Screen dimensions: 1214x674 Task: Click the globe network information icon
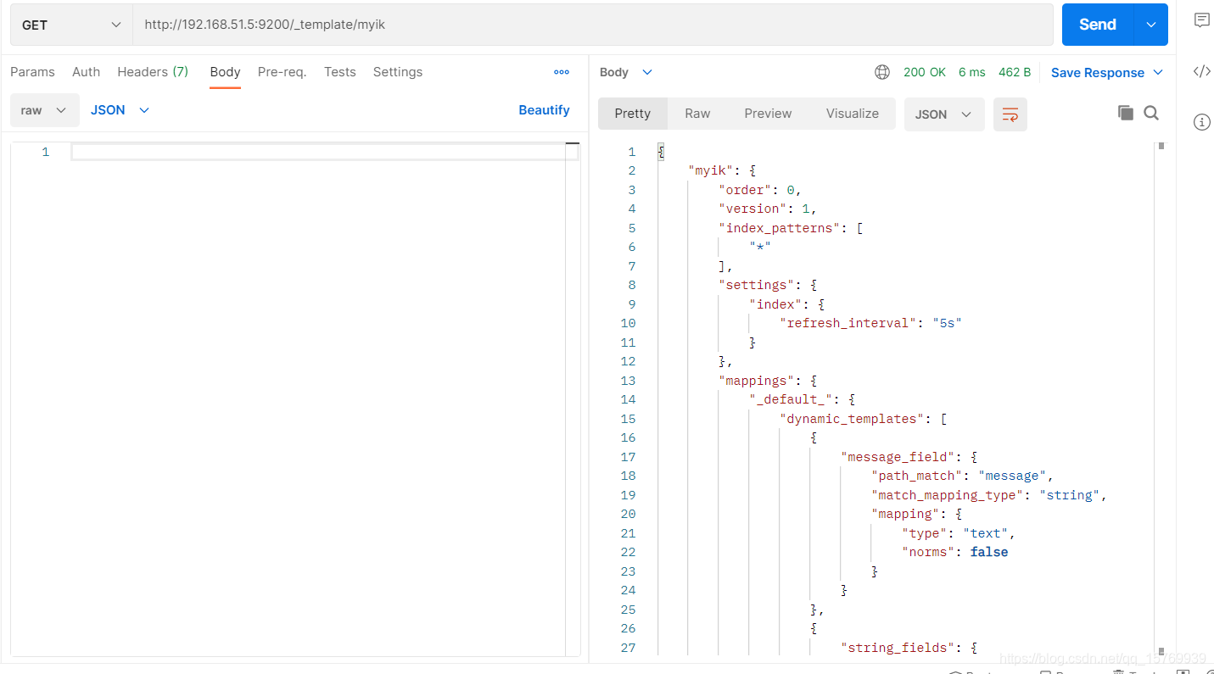tap(882, 72)
